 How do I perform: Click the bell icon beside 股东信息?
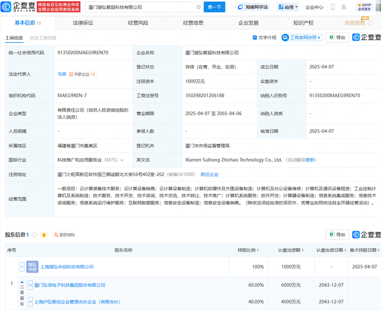click(44, 235)
